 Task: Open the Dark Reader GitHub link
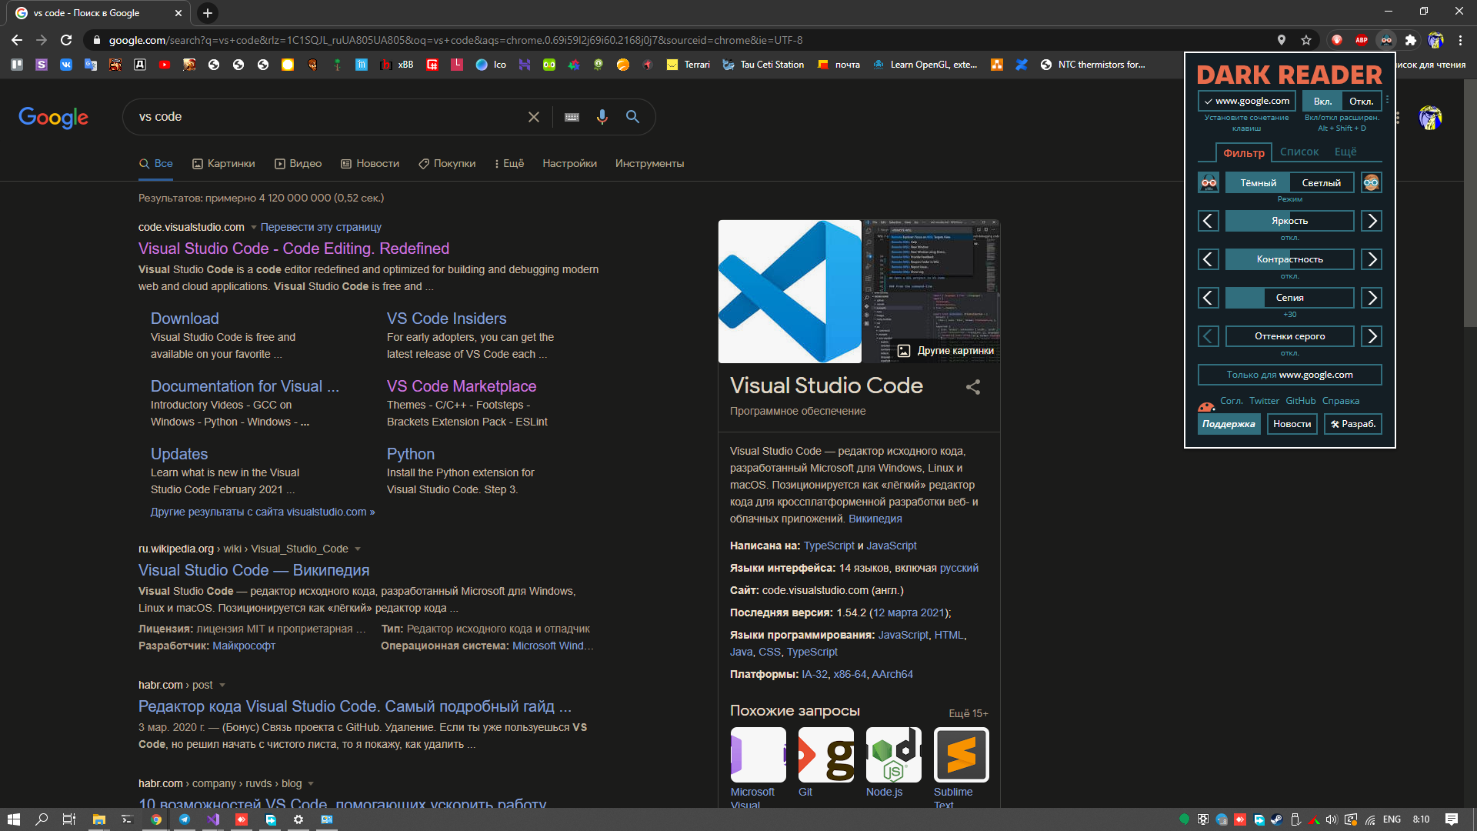pos(1301,401)
